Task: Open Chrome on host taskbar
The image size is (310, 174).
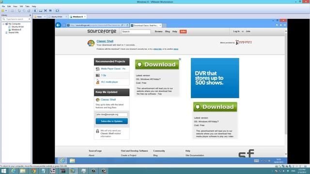Action: click(33, 171)
